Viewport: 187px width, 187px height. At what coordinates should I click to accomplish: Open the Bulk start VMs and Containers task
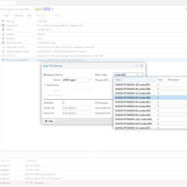[93, 174]
